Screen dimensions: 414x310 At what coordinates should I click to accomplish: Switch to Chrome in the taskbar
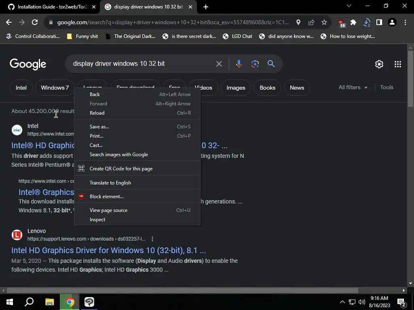click(x=70, y=302)
